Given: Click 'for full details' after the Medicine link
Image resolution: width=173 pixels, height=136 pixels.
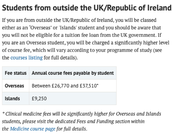Looking at the screenshot, I should tap(72, 129).
